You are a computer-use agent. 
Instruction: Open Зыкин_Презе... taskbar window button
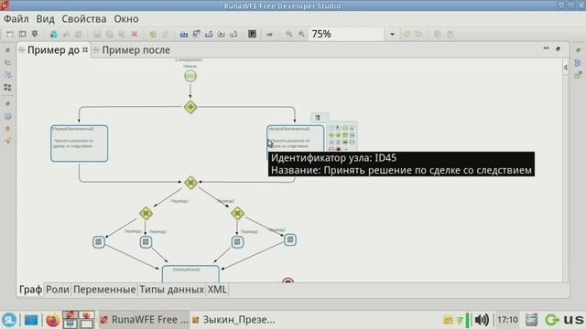click(x=234, y=320)
